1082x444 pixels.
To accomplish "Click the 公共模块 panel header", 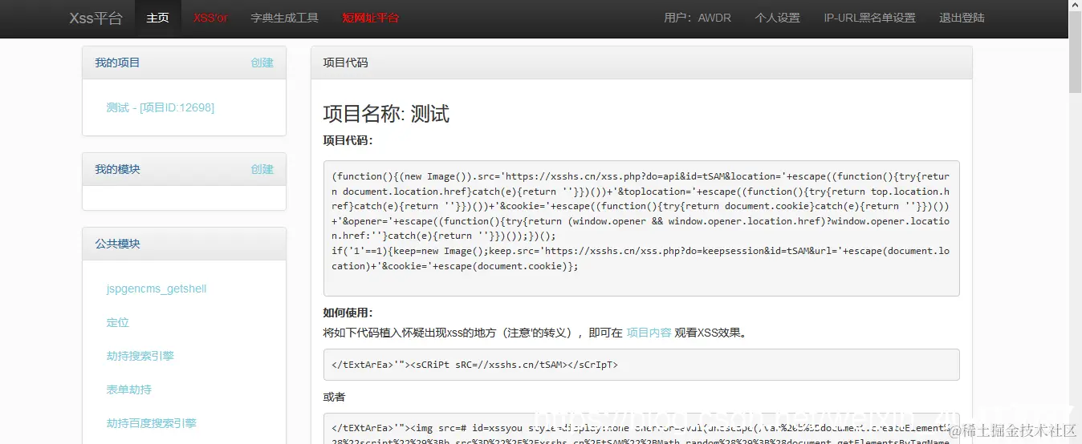I will pyautogui.click(x=184, y=244).
